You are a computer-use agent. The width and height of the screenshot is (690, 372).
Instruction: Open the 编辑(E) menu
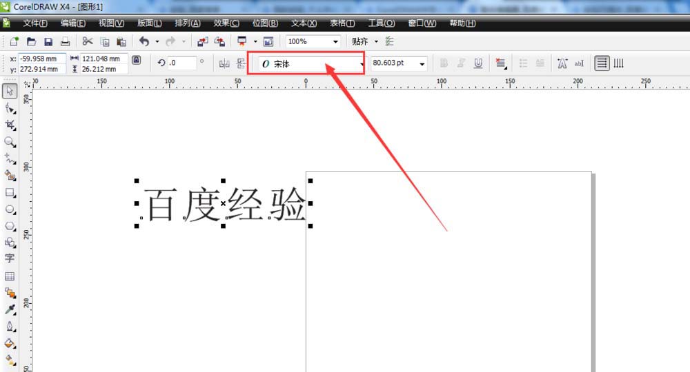tap(73, 23)
